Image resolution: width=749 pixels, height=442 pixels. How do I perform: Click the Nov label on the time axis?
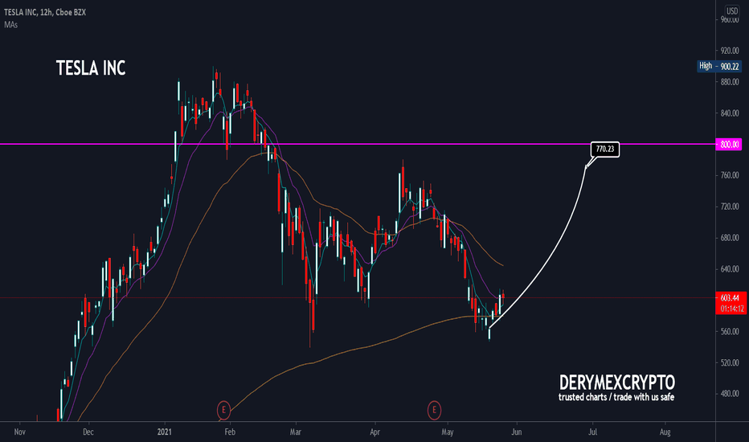coord(19,432)
